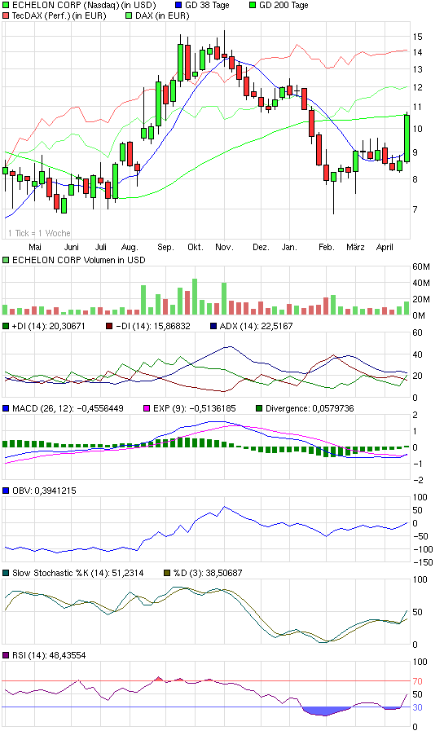Click the green Divergence legend swatch

[x=259, y=408]
